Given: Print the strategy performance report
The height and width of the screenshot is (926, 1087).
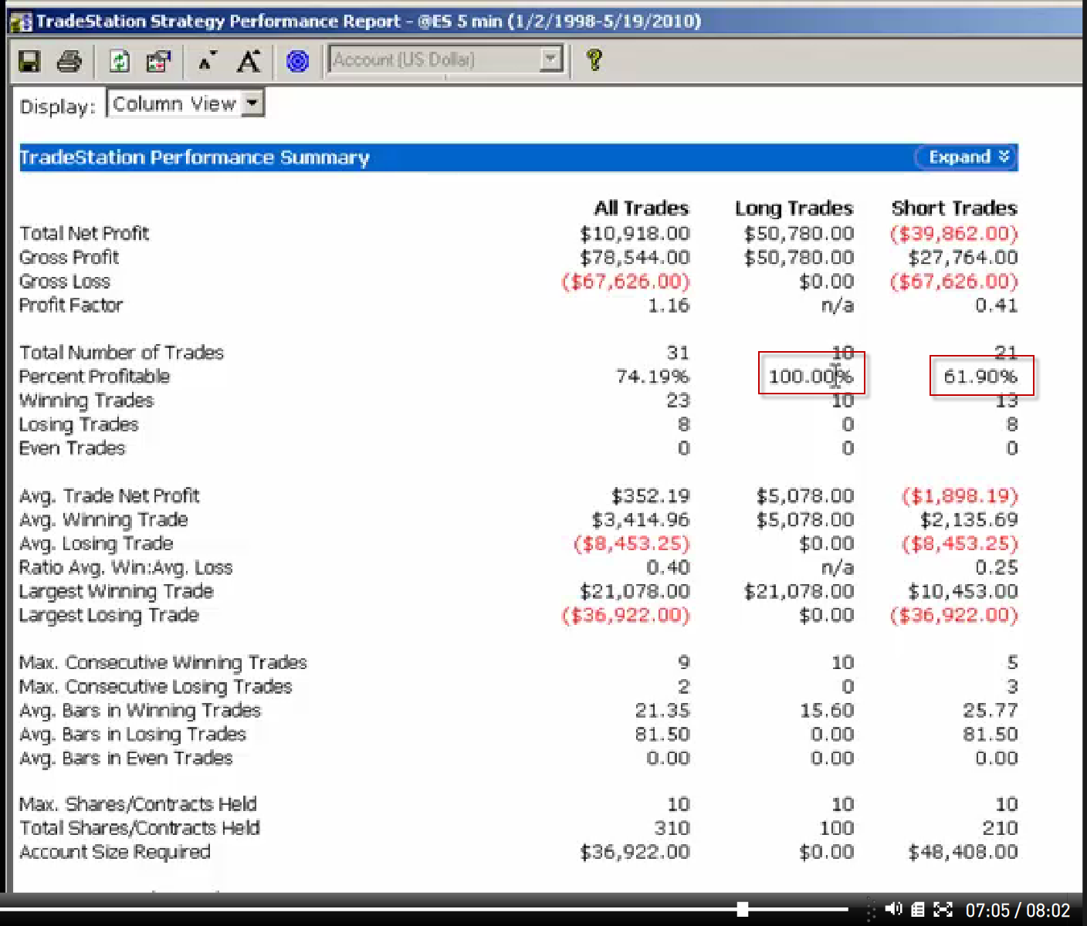Looking at the screenshot, I should pos(69,61).
